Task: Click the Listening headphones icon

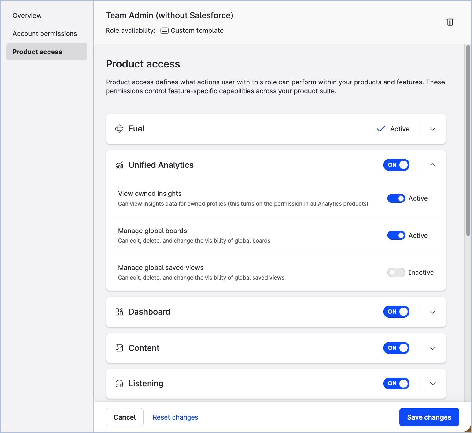Action: pyautogui.click(x=119, y=384)
